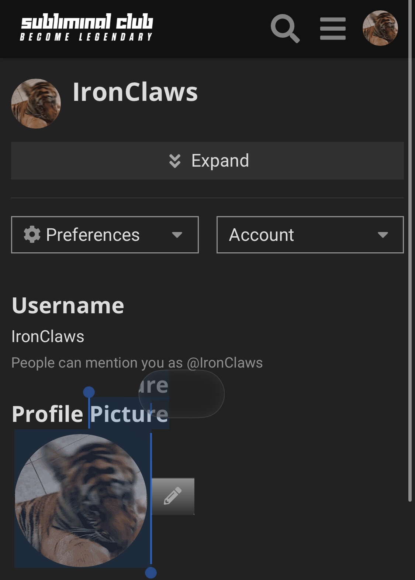
Task: Click the tiger avatar in header
Action: (x=380, y=28)
